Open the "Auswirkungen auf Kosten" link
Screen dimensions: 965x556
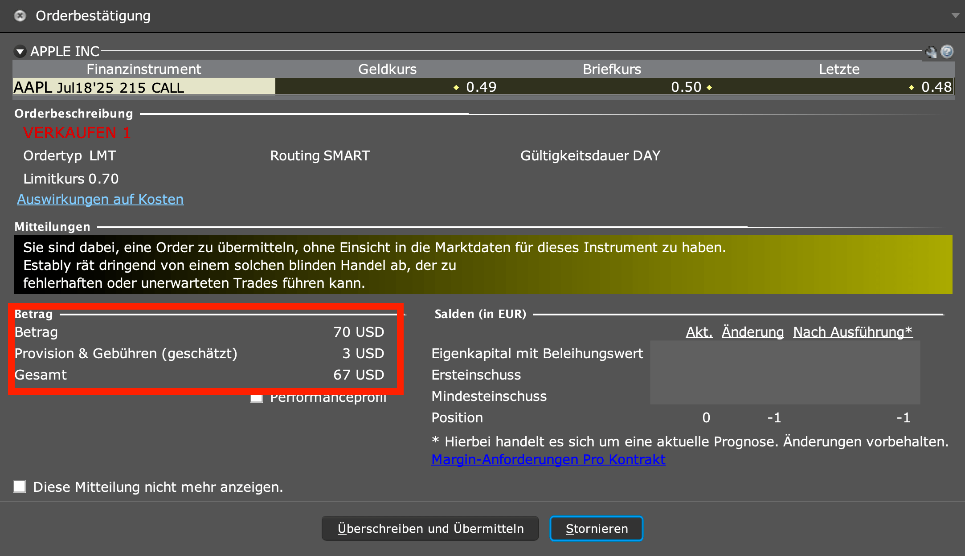pyautogui.click(x=100, y=199)
